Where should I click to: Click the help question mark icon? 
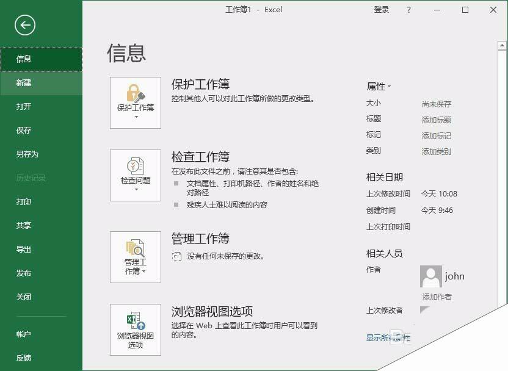409,10
